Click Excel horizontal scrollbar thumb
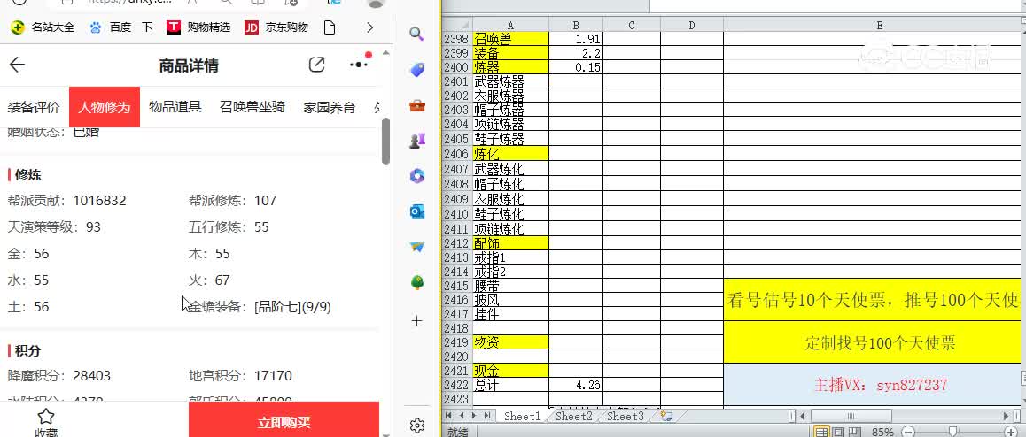Screen dimensions: 1026x437 coord(851,416)
